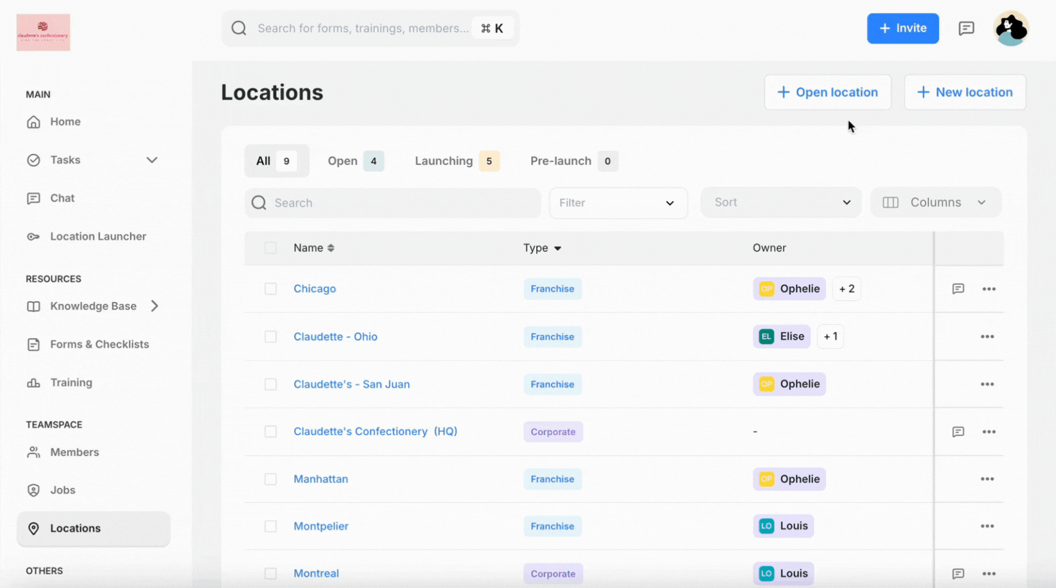Switch to the Launching tab

pyautogui.click(x=457, y=161)
